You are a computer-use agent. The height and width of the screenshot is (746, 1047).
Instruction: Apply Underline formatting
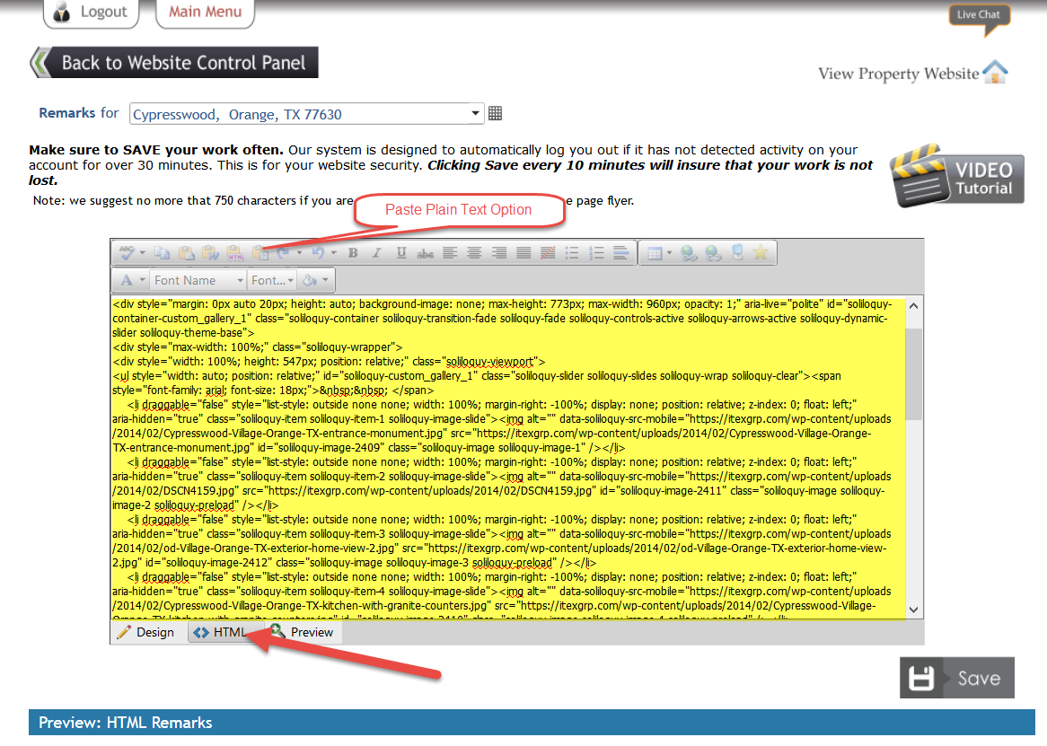point(401,253)
